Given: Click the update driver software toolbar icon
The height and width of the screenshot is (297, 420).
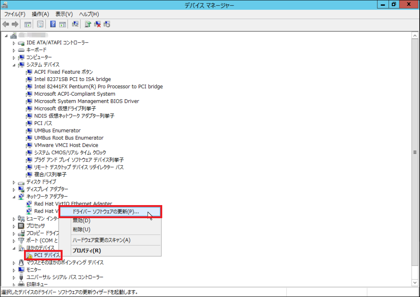Looking at the screenshot, I should [x=88, y=24].
